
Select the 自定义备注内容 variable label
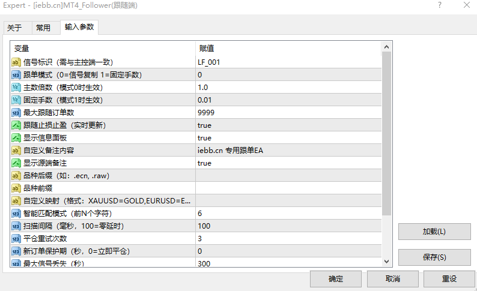[49, 151]
